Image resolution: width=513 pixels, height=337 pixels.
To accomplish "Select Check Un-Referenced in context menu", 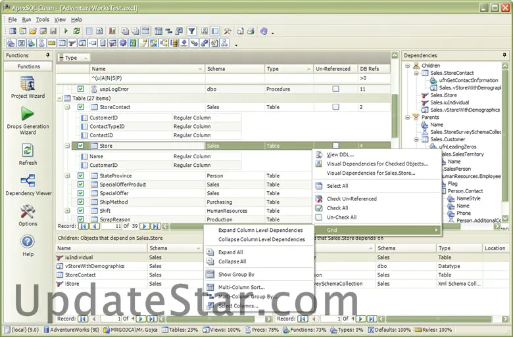I will pyautogui.click(x=352, y=199).
